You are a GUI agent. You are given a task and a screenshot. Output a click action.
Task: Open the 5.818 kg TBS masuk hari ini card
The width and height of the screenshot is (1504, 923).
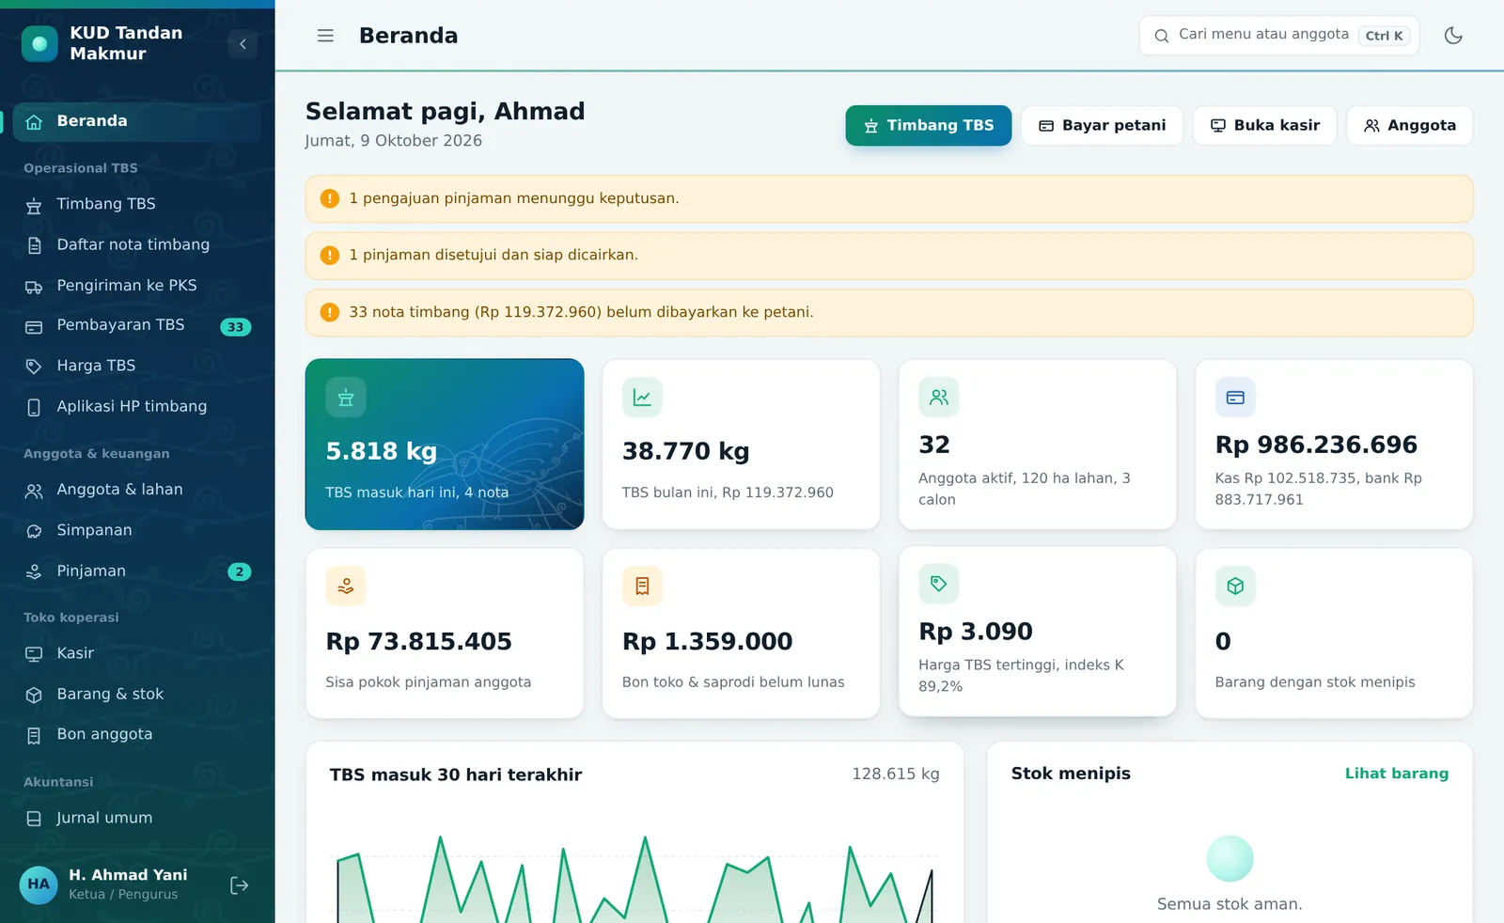445,445
